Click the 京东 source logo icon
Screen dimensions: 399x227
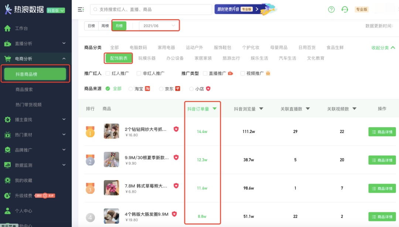[x=178, y=88]
